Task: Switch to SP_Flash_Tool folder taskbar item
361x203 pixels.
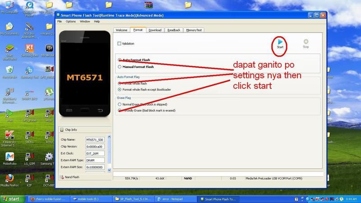Action: click(x=133, y=199)
